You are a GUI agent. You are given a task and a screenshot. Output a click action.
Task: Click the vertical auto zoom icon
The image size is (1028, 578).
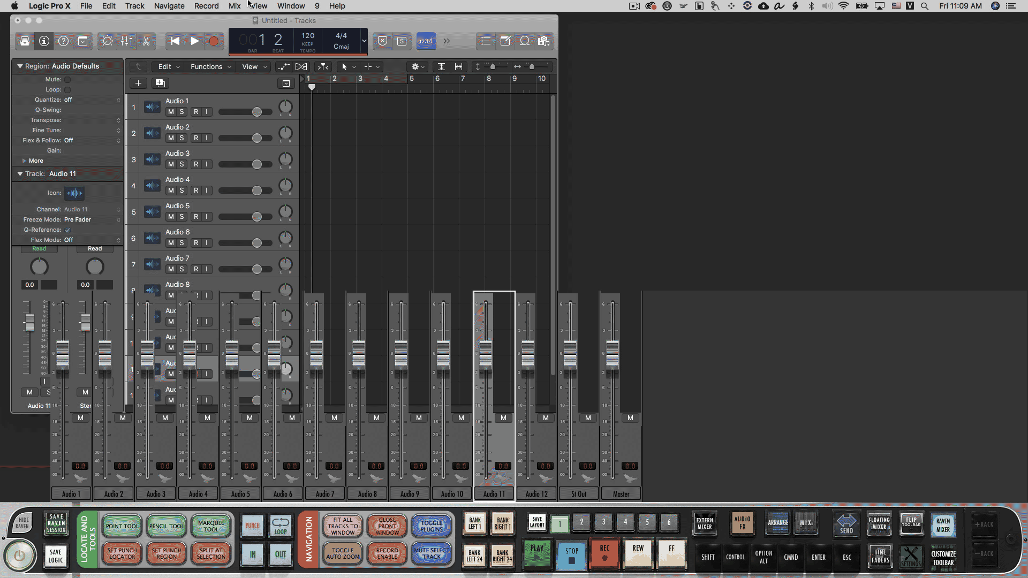click(441, 67)
